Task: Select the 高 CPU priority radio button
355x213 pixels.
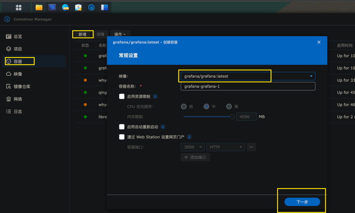Action: click(229, 106)
